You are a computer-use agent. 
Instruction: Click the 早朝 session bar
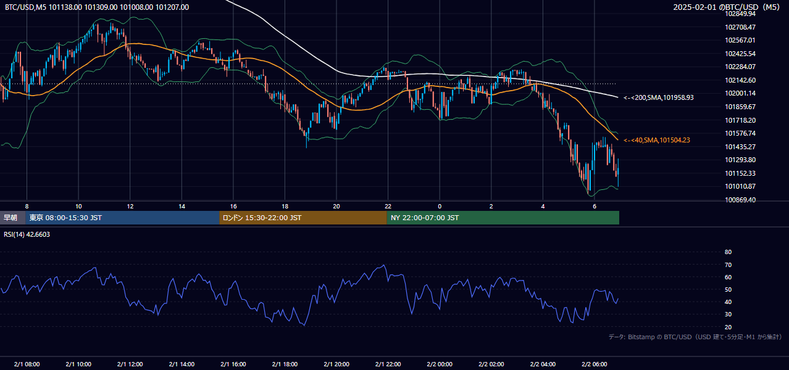click(x=12, y=218)
